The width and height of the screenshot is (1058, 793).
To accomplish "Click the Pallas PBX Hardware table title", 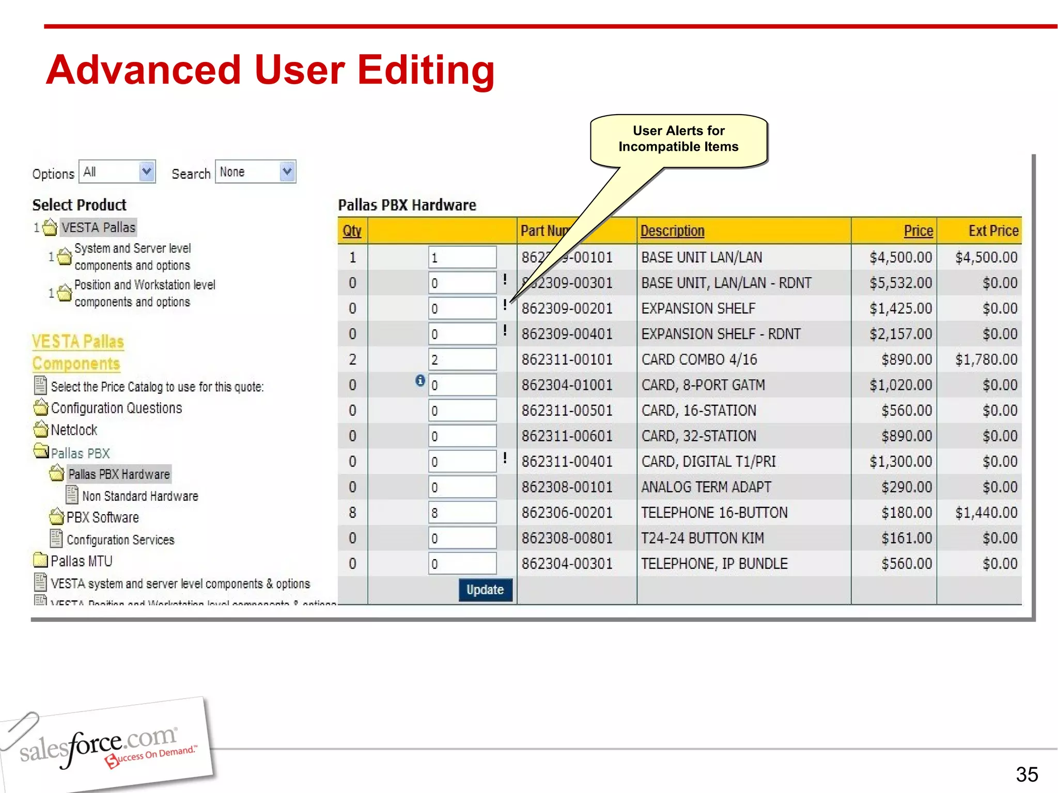I will click(x=407, y=205).
